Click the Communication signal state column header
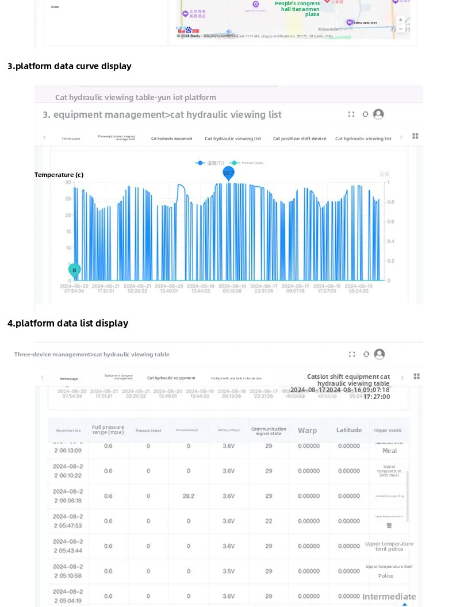The image size is (460, 607). click(x=269, y=431)
